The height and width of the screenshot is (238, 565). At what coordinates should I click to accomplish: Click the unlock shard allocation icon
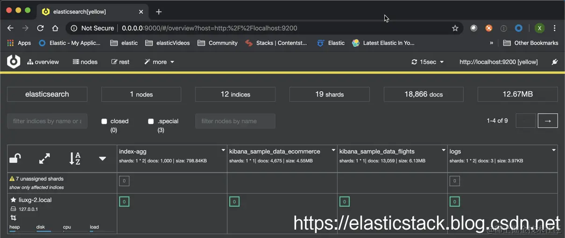pyautogui.click(x=15, y=159)
